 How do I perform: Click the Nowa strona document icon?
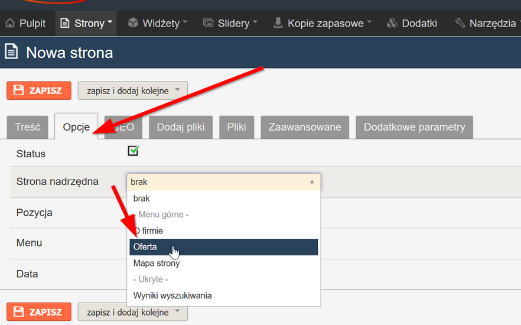(11, 52)
